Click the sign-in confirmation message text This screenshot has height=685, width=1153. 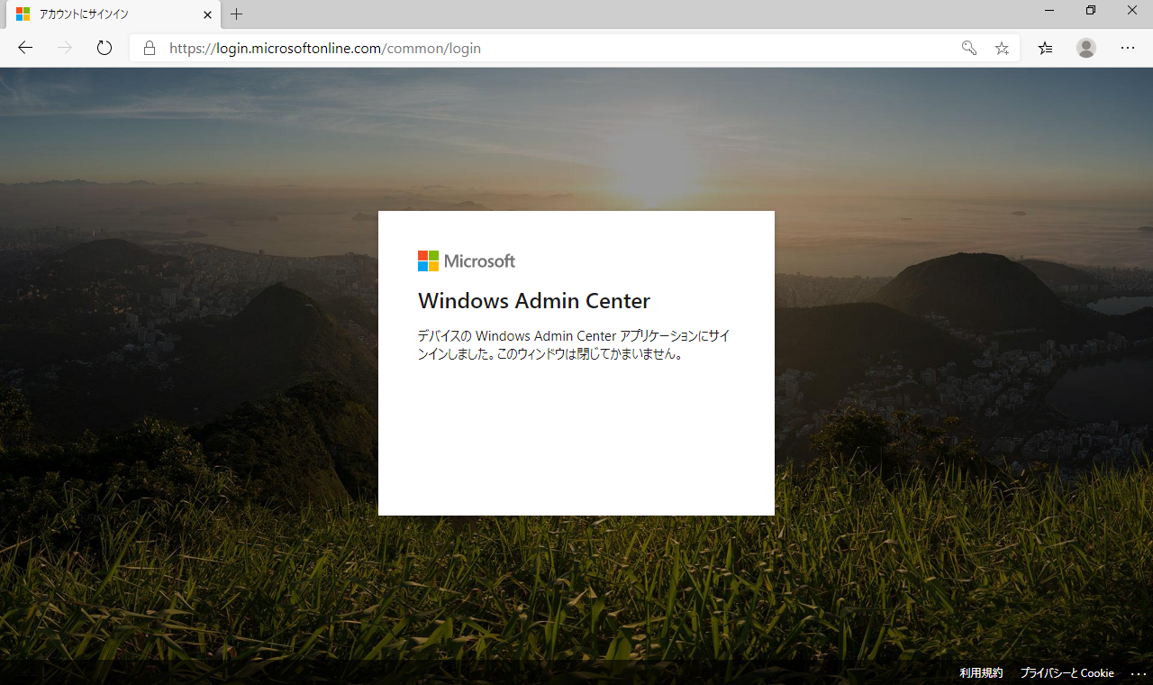[x=574, y=344]
